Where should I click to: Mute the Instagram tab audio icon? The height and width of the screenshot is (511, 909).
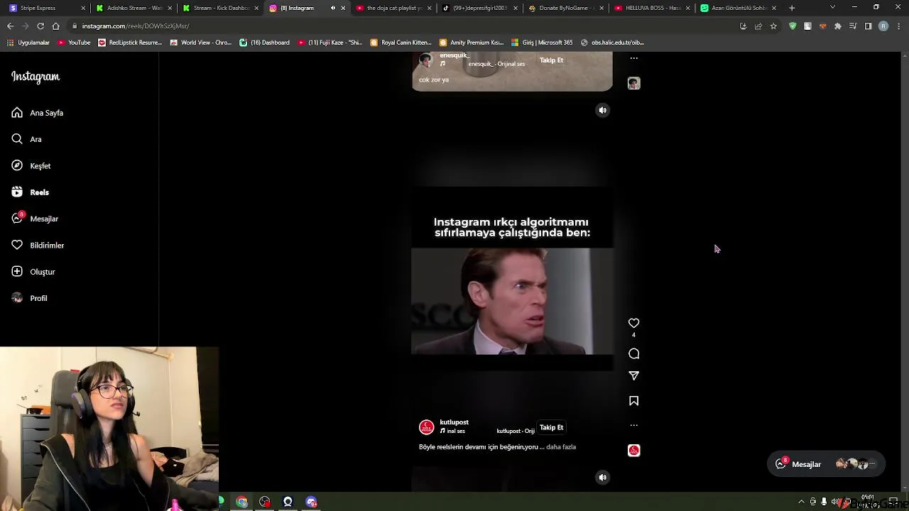tap(333, 8)
